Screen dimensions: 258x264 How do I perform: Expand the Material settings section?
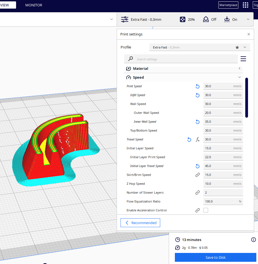point(239,68)
